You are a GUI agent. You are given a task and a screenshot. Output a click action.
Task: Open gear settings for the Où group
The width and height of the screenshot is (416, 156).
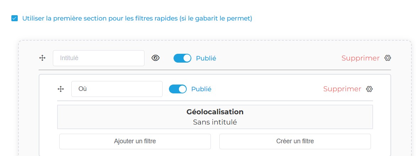[369, 89]
